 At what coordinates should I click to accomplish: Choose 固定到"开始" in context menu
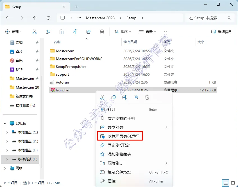click(134, 145)
